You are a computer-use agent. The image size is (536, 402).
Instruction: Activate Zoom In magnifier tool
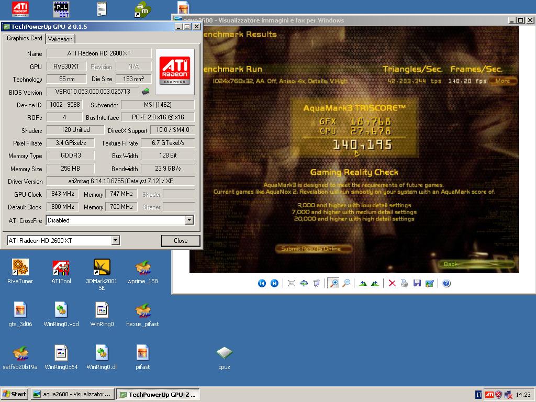[x=333, y=283]
